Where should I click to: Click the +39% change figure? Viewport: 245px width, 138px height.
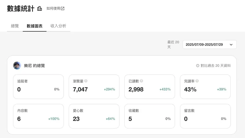point(221,89)
